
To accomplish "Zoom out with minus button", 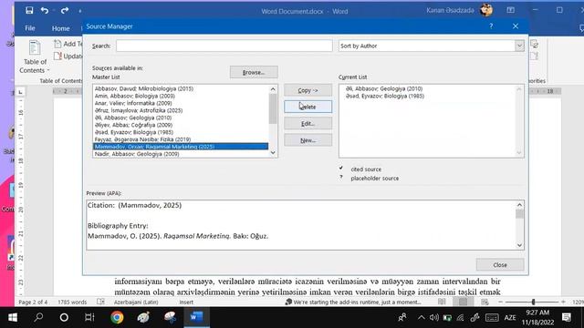I will point(501,302).
